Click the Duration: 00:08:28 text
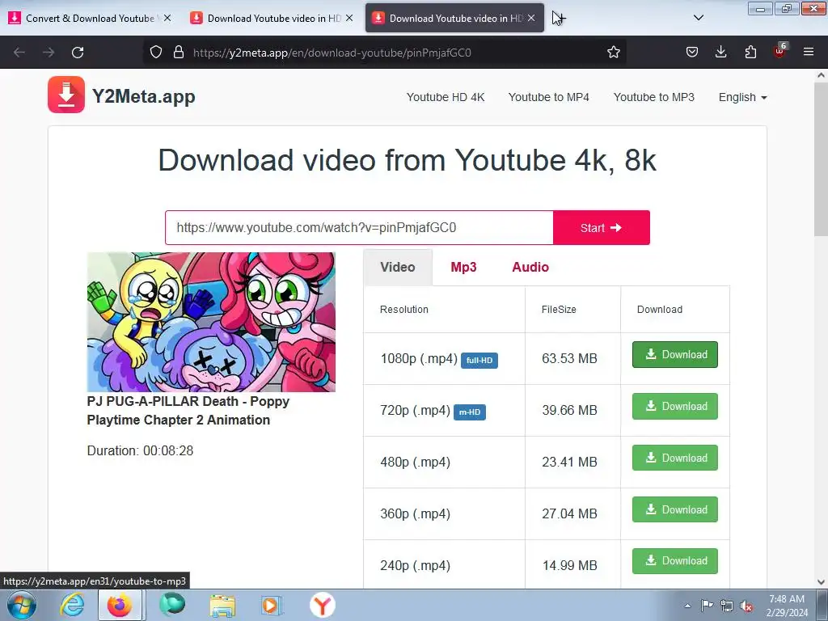Image resolution: width=828 pixels, height=621 pixels. [140, 450]
